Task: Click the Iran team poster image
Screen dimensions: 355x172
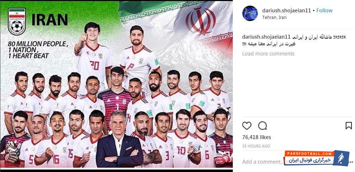Action: [x=116, y=84]
